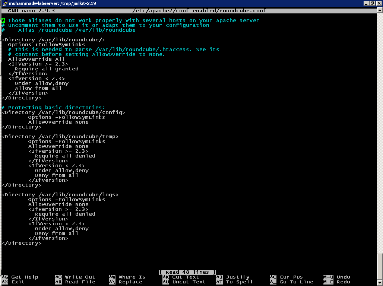The width and height of the screenshot is (383, 286).
Task: Click the ^G Get Help shortcut
Action: coord(20,277)
